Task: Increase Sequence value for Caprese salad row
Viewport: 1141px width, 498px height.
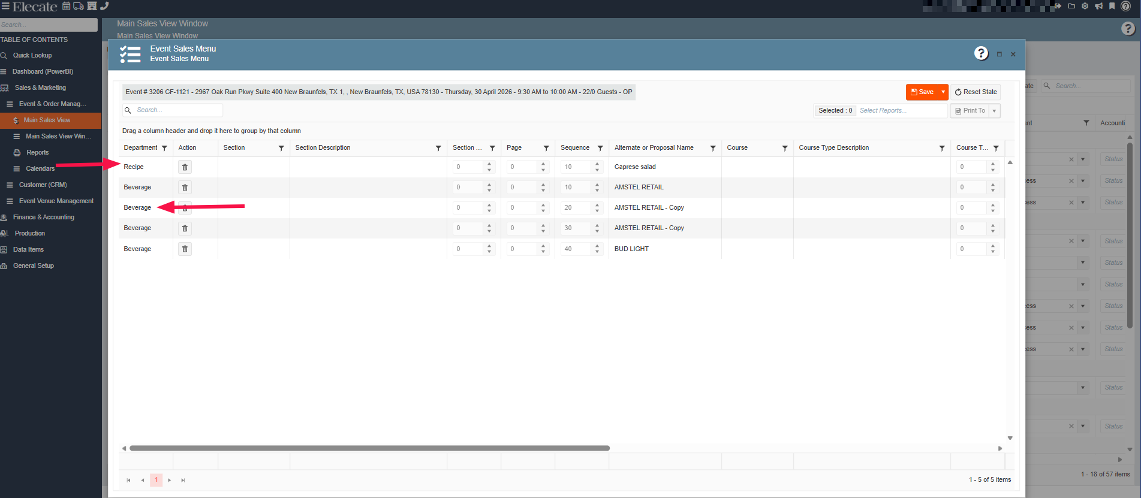Action: coord(597,164)
